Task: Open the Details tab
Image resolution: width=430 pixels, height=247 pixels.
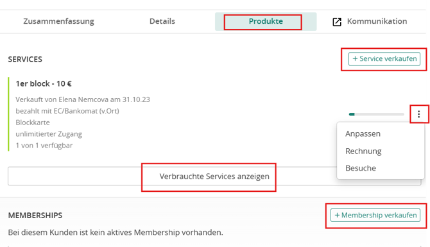Action: (x=162, y=21)
